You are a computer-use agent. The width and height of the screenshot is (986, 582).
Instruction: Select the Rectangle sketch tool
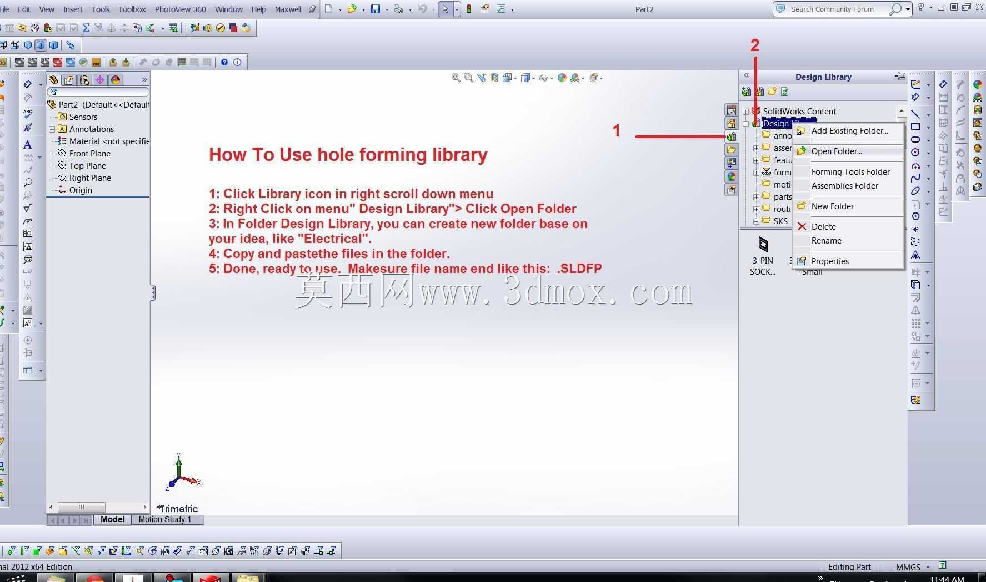tap(915, 127)
